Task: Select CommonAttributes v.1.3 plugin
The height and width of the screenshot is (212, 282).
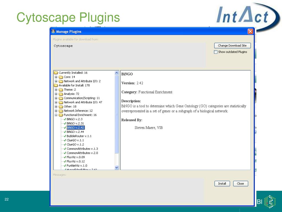Action: (x=82, y=149)
